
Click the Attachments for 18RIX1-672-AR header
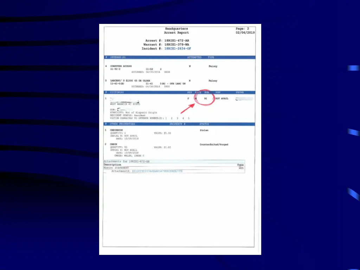[127, 161]
